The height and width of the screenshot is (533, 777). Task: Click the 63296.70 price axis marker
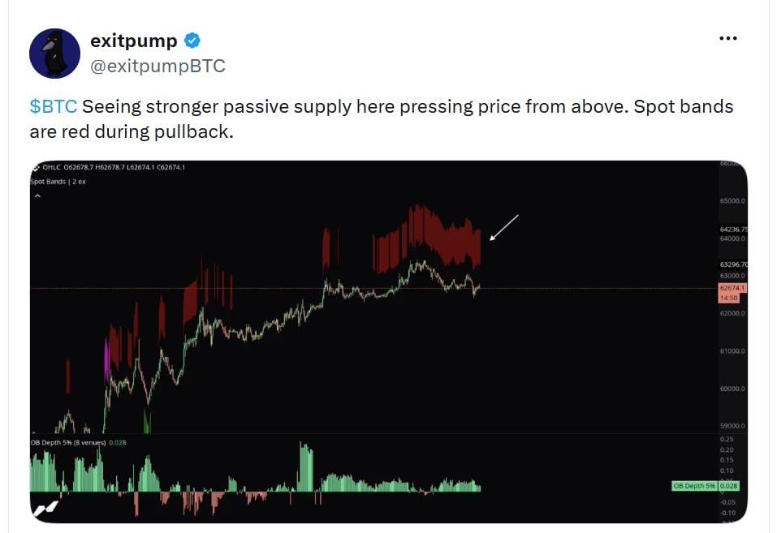coord(733,264)
